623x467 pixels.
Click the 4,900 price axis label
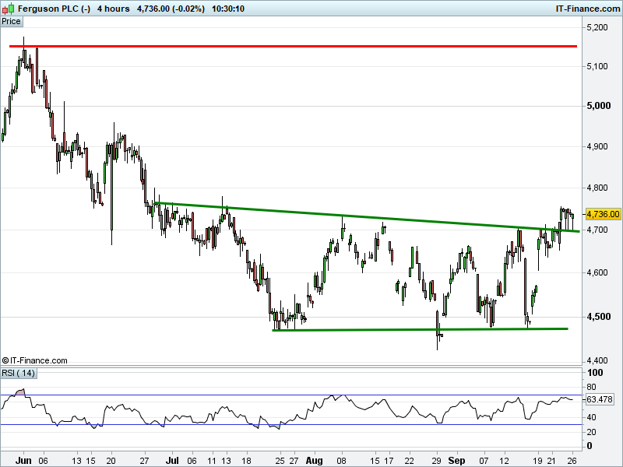(x=597, y=146)
